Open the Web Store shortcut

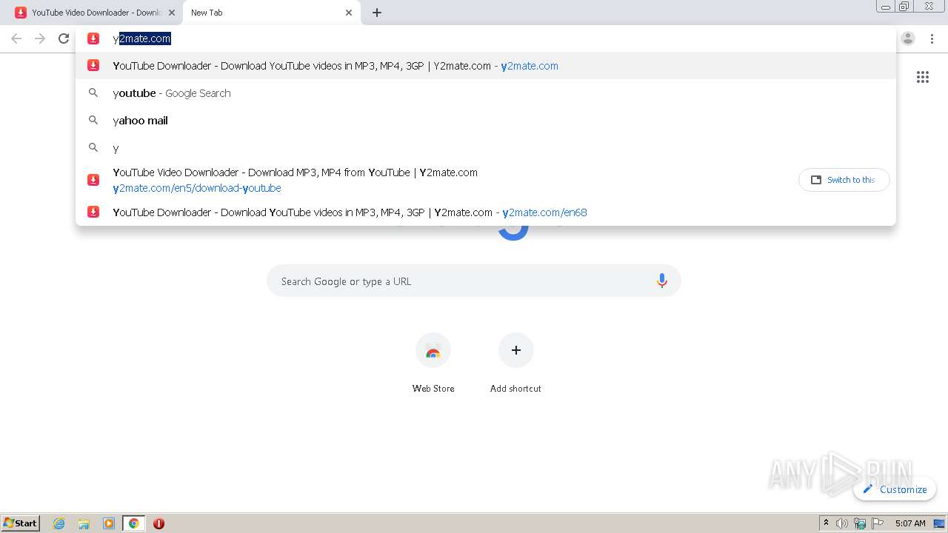433,363
